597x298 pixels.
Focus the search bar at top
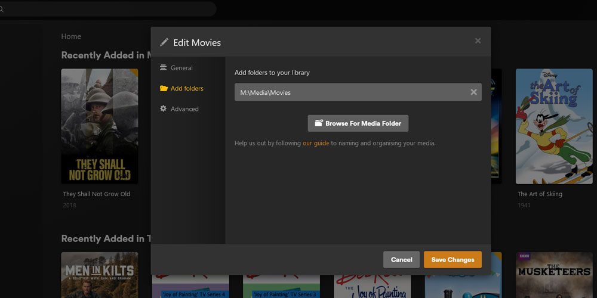108,9
